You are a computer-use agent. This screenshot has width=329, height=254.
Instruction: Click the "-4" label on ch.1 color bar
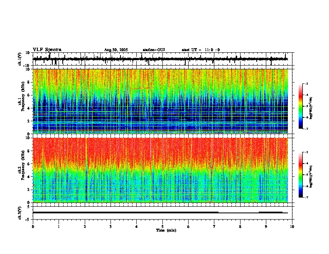tap(307, 95)
